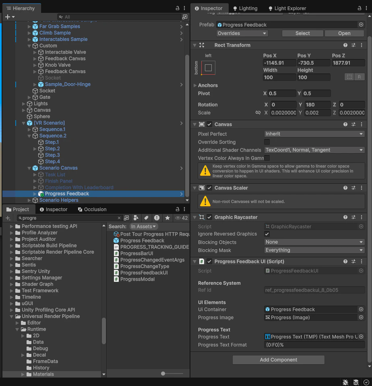Open the Overrides dropdown
The width and height of the screenshot is (372, 386).
242,33
